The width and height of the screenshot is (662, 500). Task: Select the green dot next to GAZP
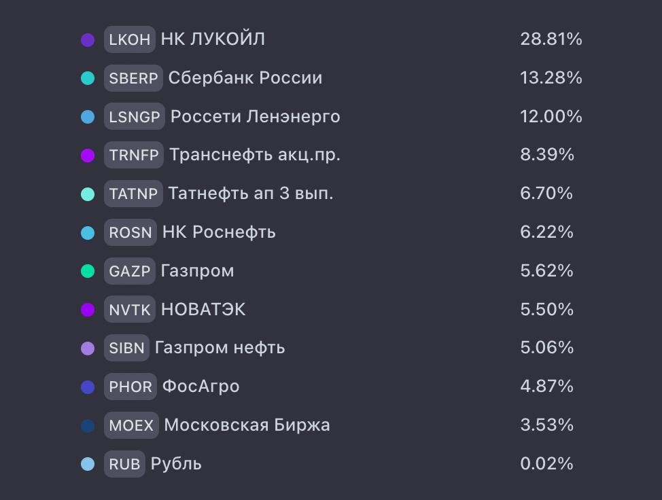point(88,271)
